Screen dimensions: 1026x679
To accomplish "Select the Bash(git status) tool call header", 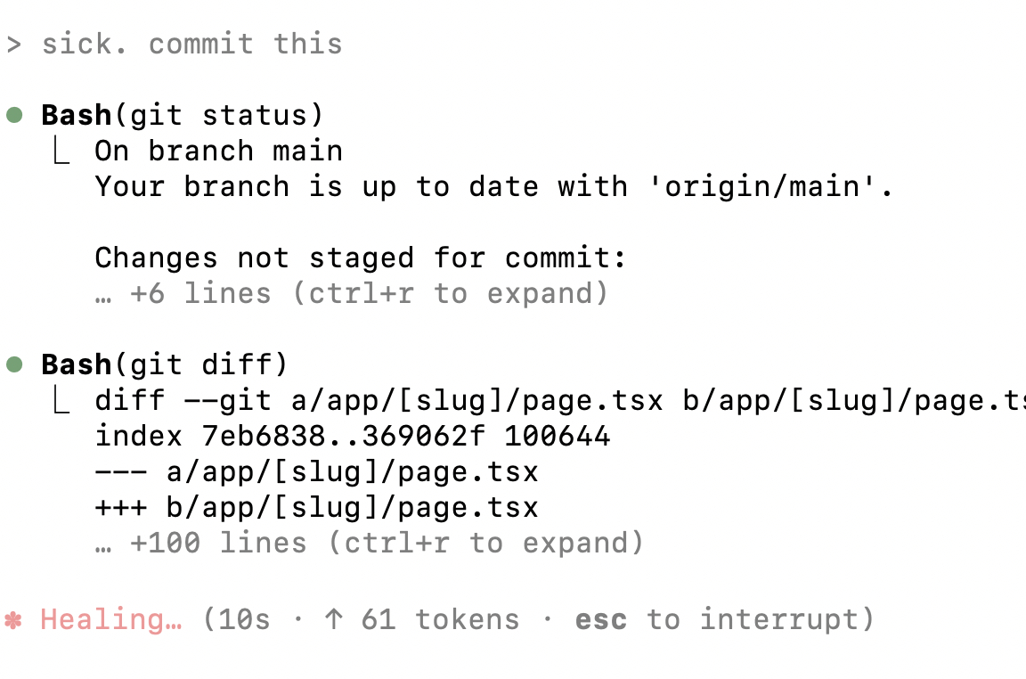I will pyautogui.click(x=183, y=115).
